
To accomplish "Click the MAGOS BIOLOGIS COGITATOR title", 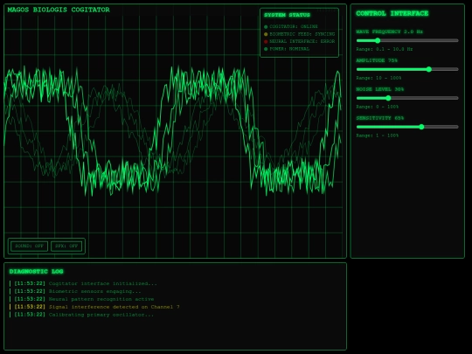I will (x=59, y=10).
